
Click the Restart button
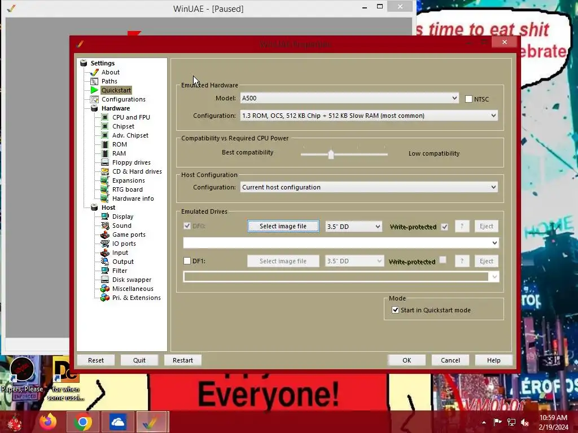[183, 360]
